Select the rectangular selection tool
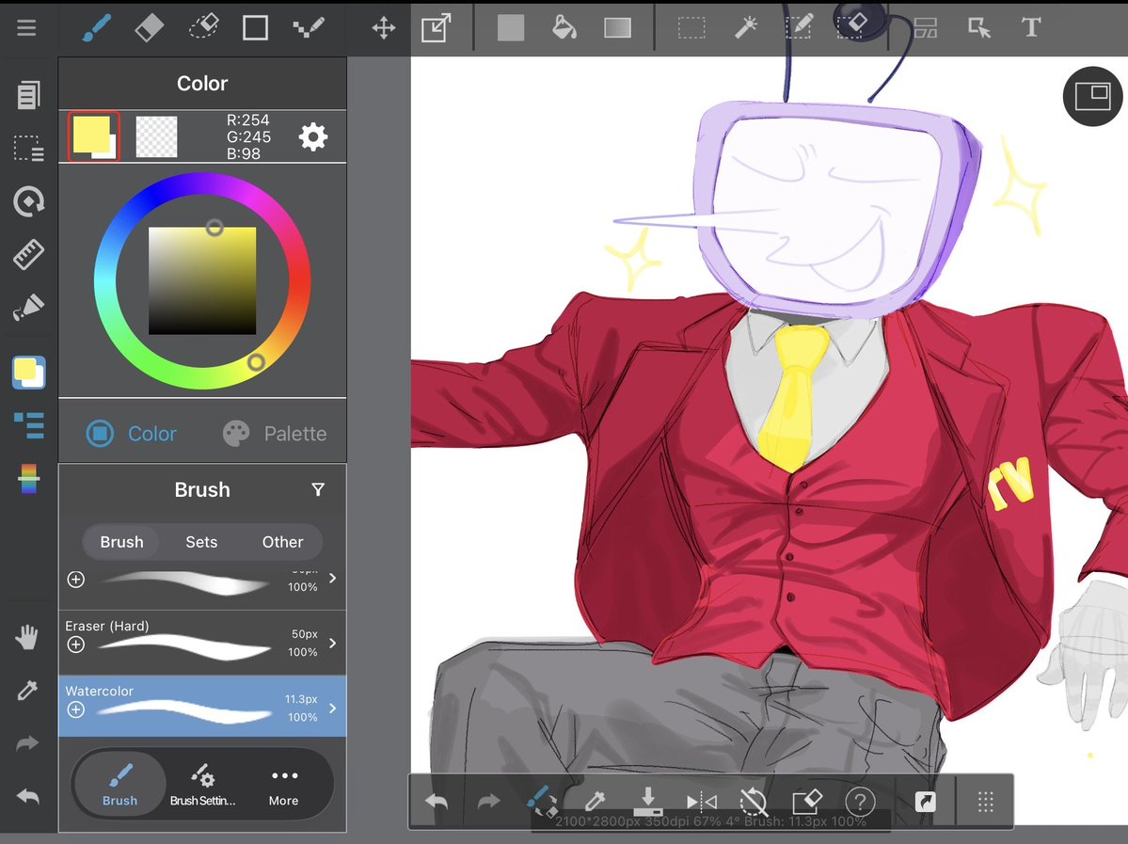1128x844 pixels. pos(691,28)
